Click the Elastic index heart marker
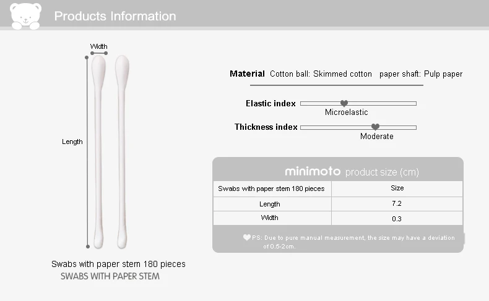The width and height of the screenshot is (489, 301). coord(344,103)
